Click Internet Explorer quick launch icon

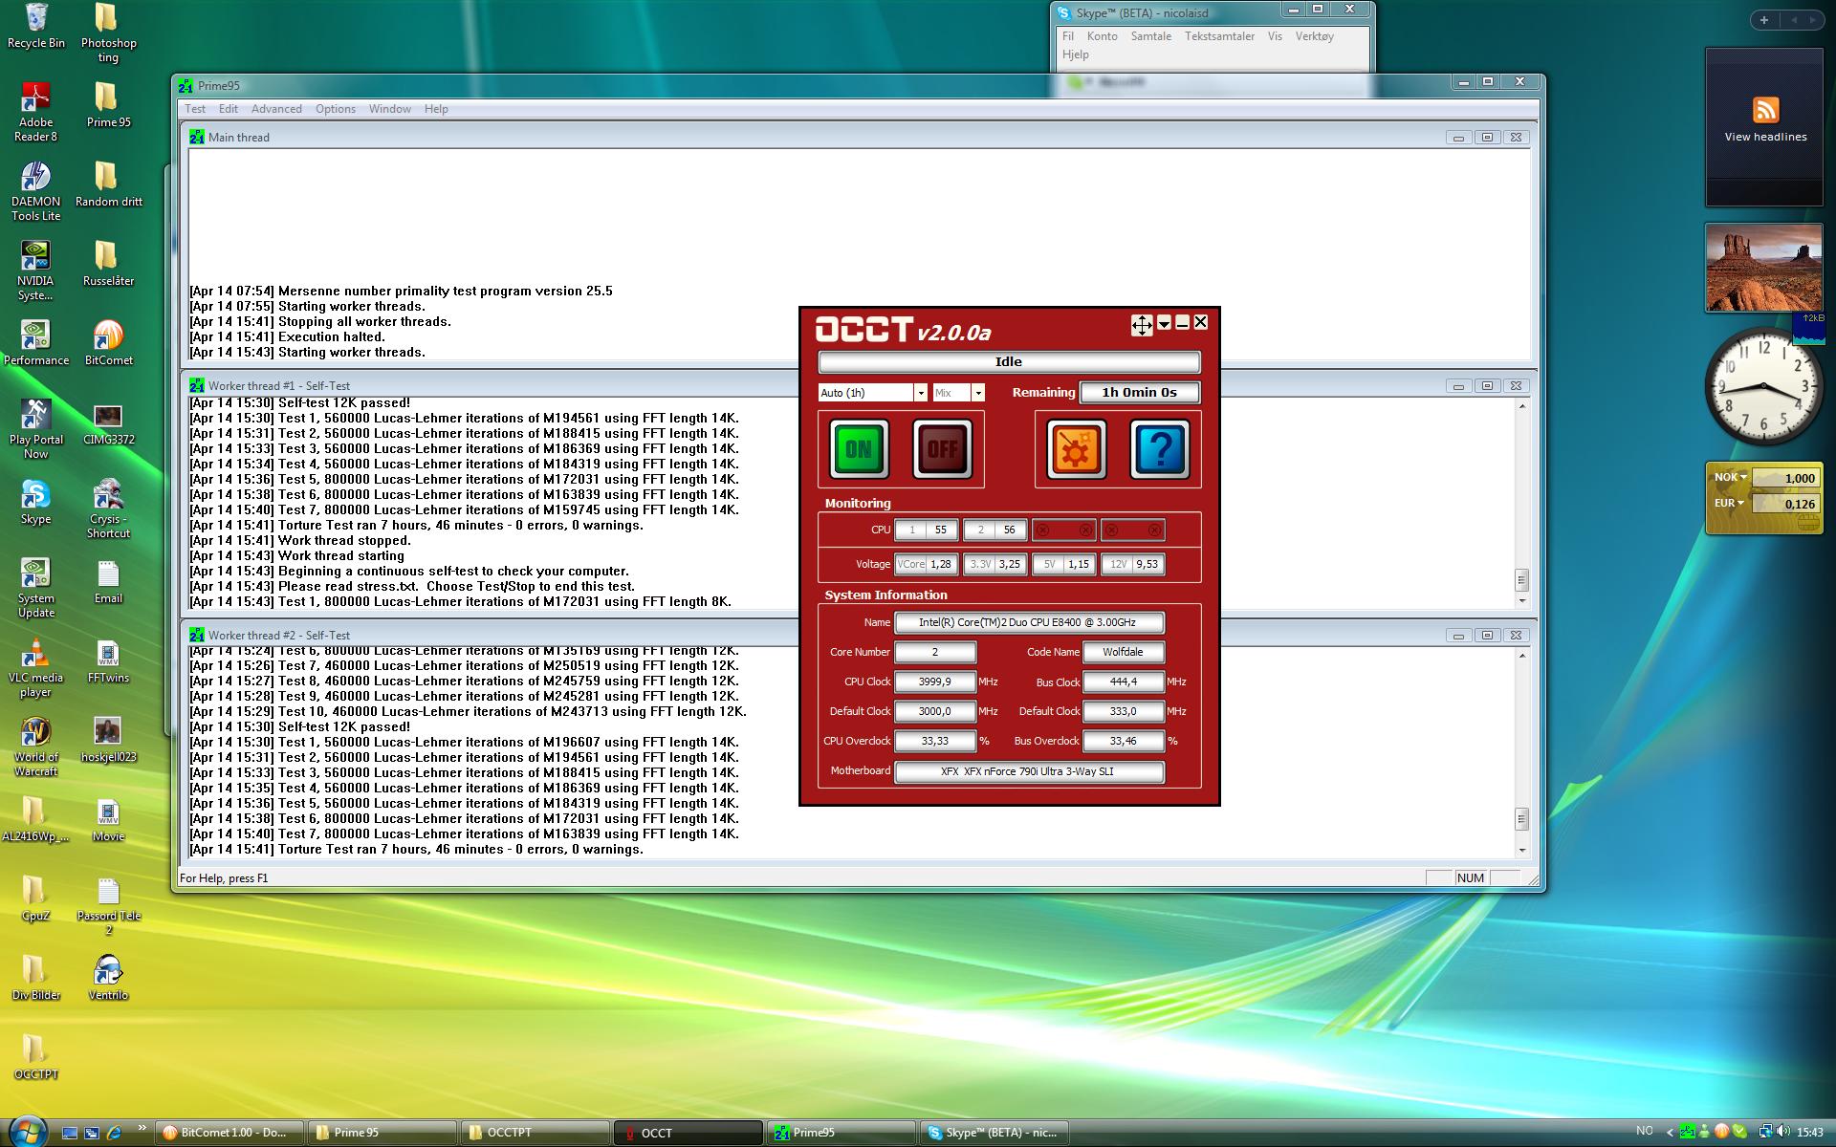[x=115, y=1133]
